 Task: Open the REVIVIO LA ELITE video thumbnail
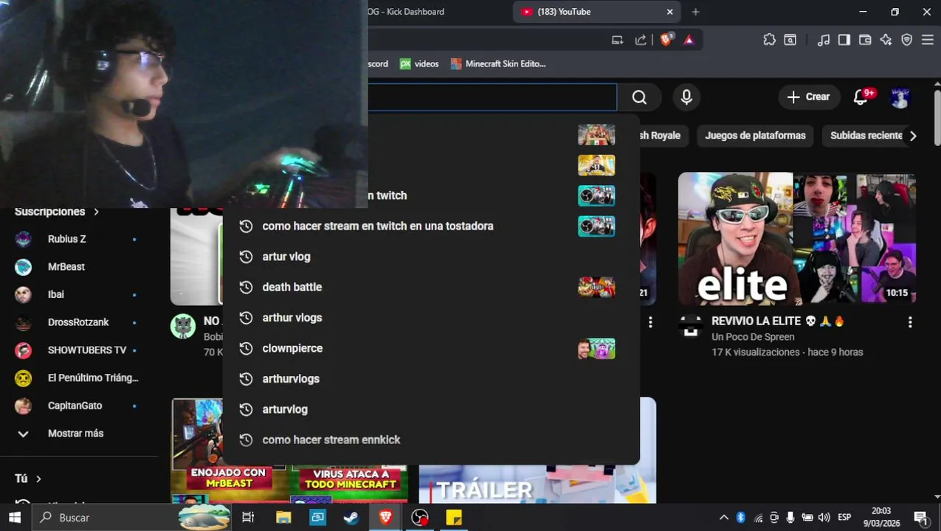(797, 239)
